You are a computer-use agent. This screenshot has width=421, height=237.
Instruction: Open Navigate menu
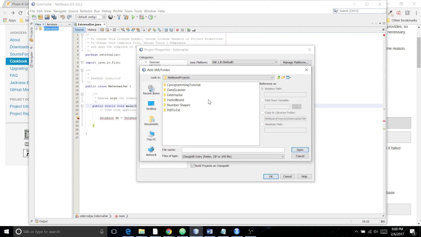(x=60, y=11)
